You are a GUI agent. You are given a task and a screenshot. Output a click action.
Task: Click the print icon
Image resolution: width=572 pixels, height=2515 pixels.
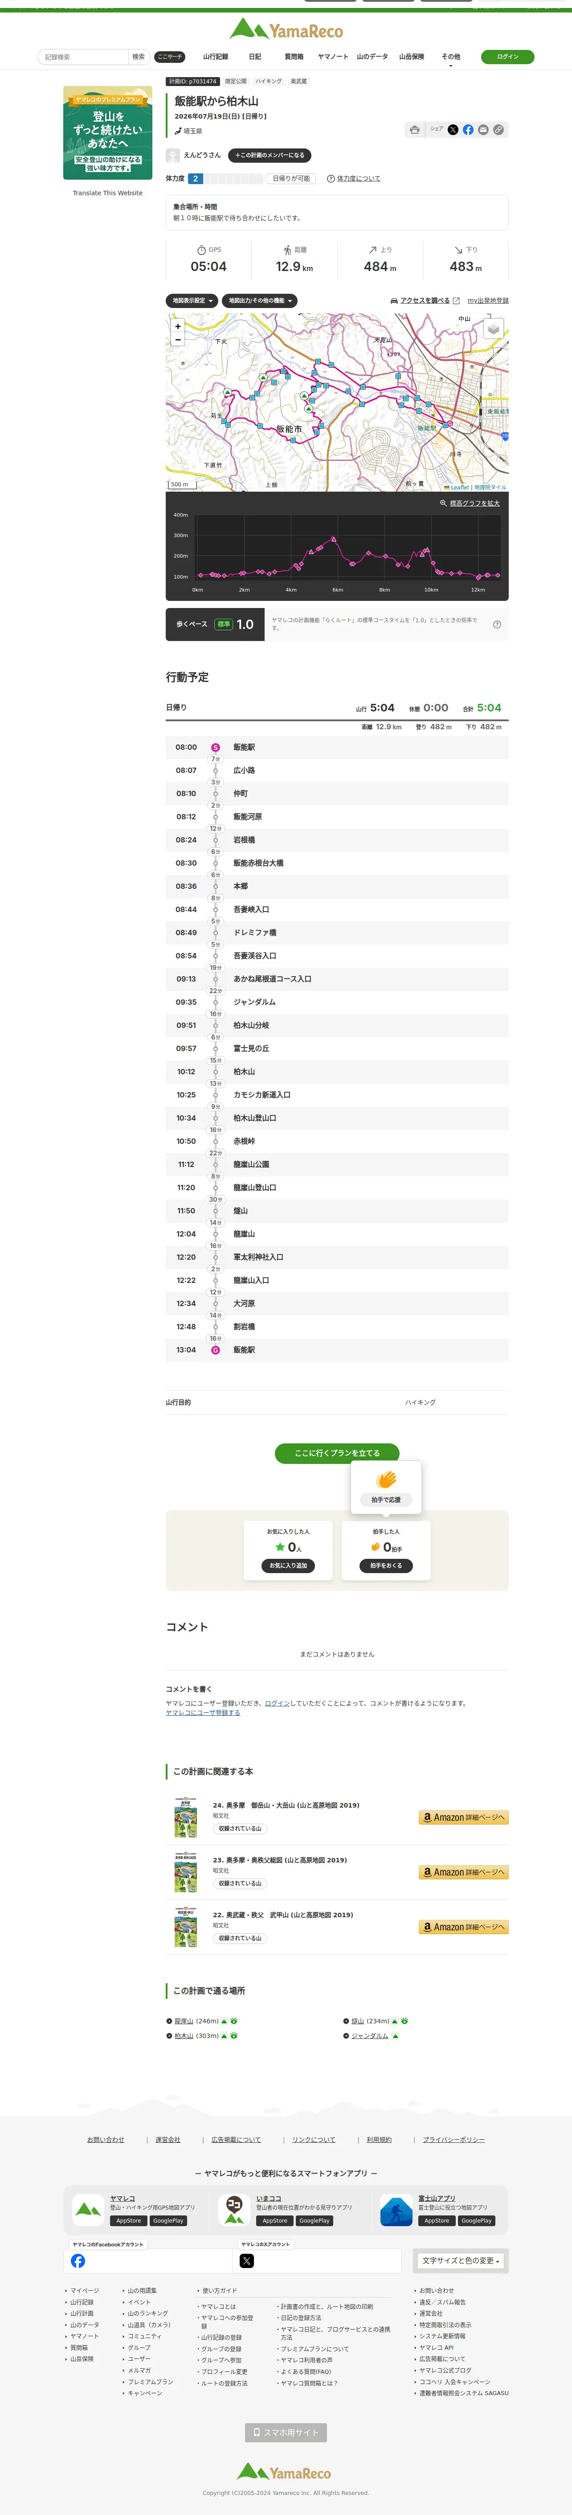(x=415, y=130)
